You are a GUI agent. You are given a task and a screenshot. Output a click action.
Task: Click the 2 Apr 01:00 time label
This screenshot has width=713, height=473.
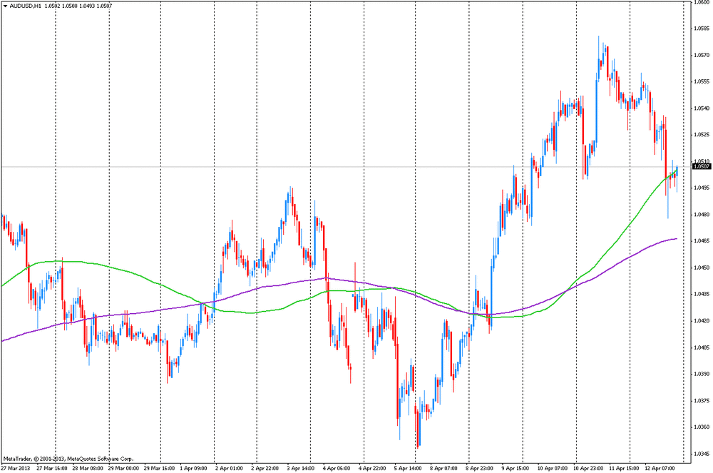click(x=229, y=469)
